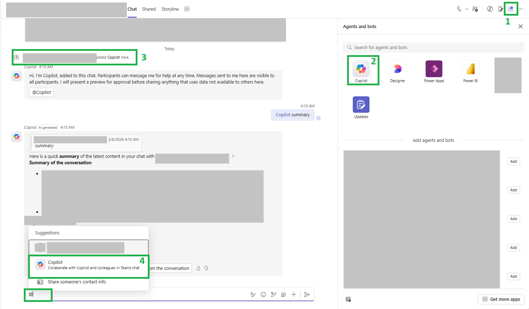Click the 'AI generated' label
This screenshot has width=529, height=309.
pos(48,128)
